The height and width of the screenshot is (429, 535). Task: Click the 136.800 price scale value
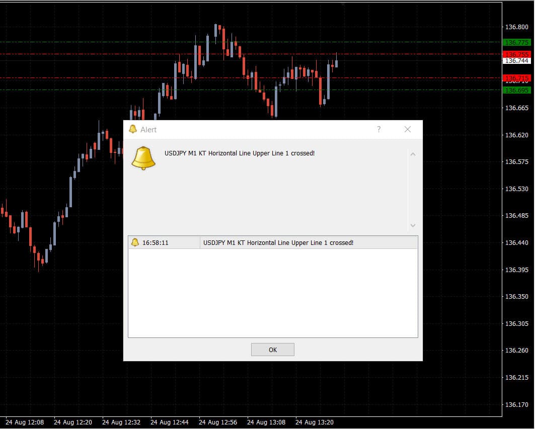(x=516, y=27)
